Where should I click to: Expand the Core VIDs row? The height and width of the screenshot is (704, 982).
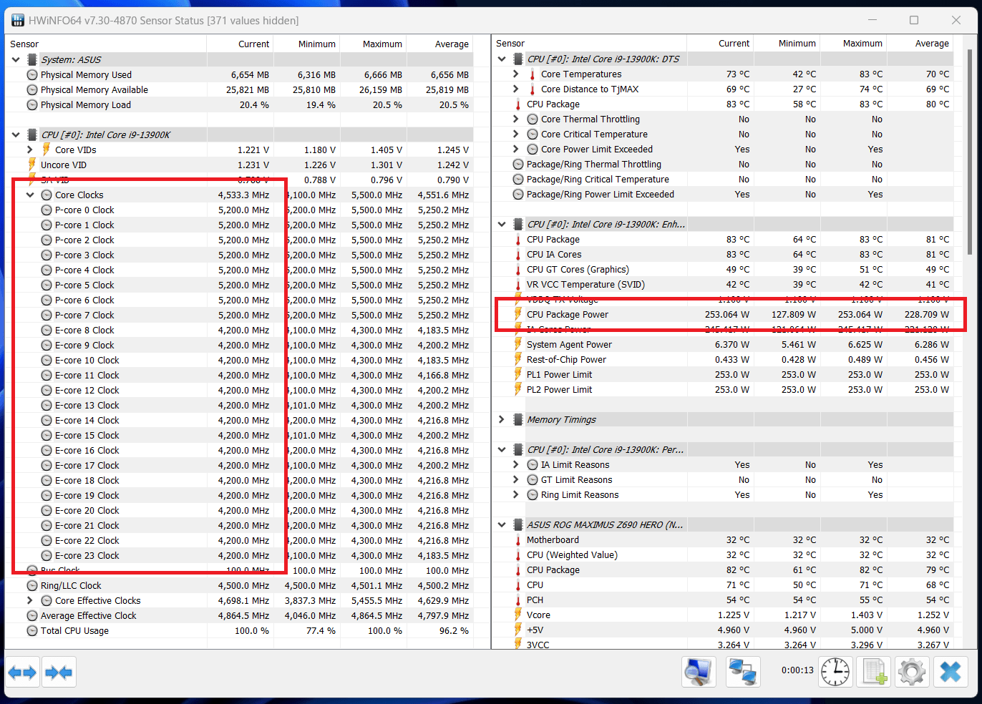[30, 150]
